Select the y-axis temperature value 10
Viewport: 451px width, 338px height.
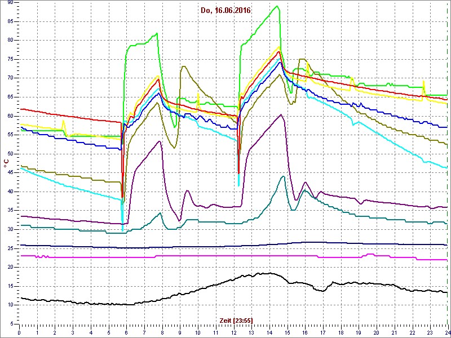coord(10,305)
